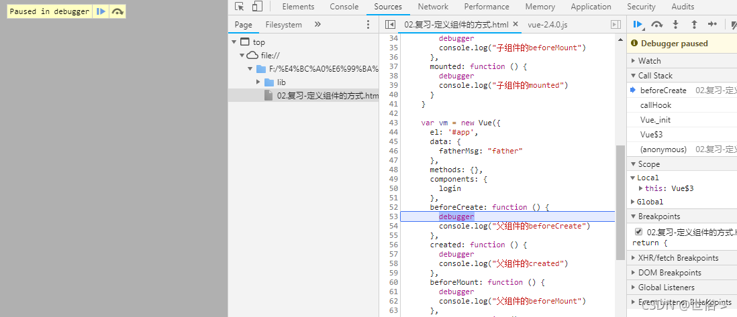Resume script execution in debugger toolbar
Viewport: 737px width, 317px height.
click(x=638, y=24)
